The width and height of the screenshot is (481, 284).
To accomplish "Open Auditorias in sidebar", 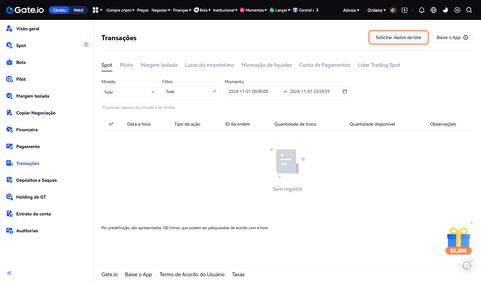I will click(27, 231).
